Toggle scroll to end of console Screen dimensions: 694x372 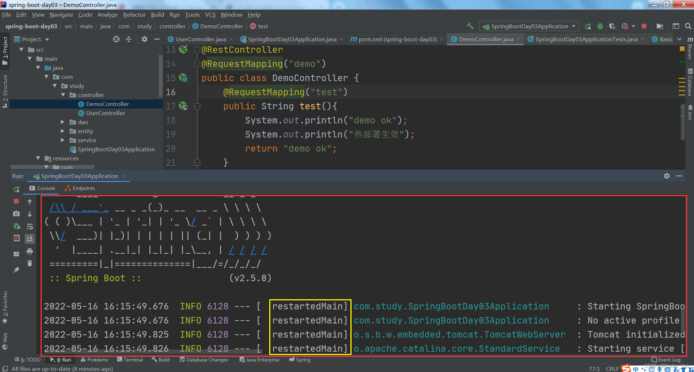click(30, 238)
